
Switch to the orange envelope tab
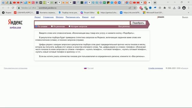click(x=29, y=3)
